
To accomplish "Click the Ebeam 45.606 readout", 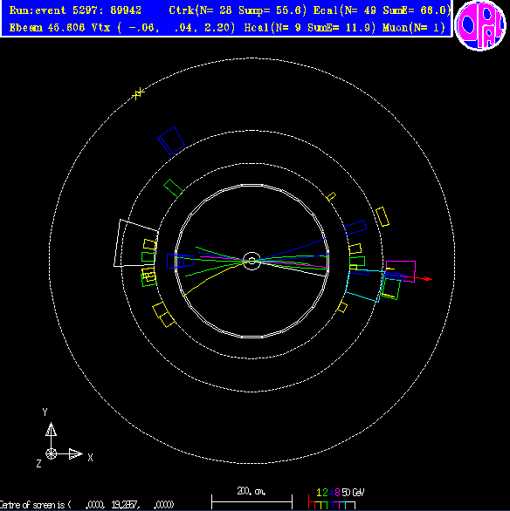I will (x=47, y=28).
